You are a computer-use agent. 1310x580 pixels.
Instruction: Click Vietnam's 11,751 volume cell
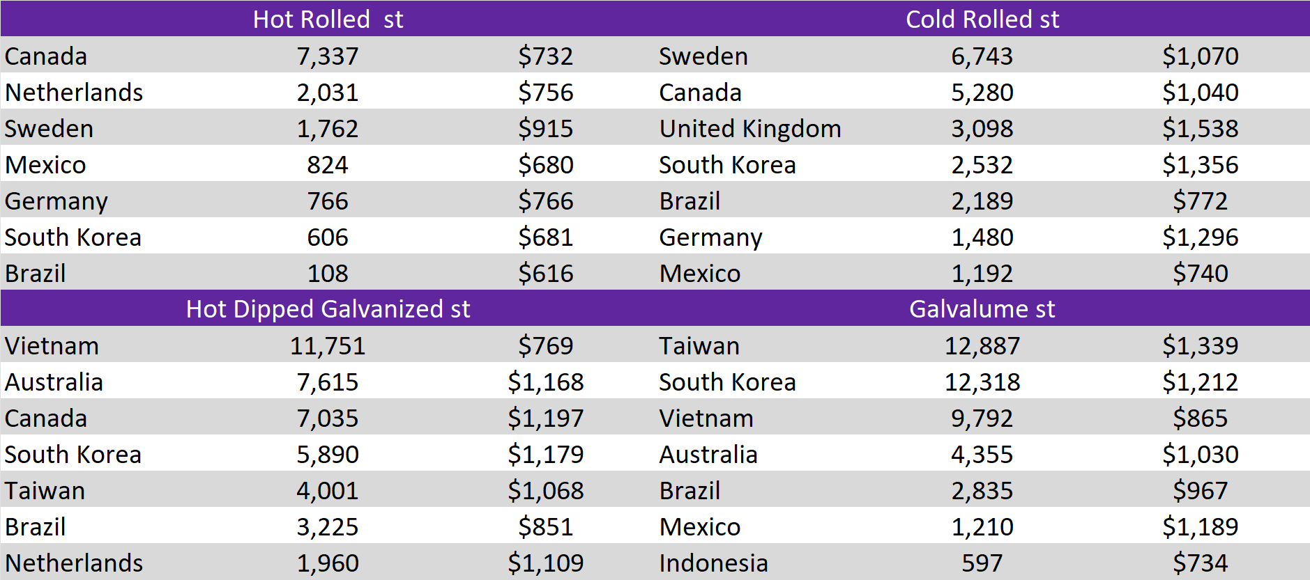coord(328,345)
